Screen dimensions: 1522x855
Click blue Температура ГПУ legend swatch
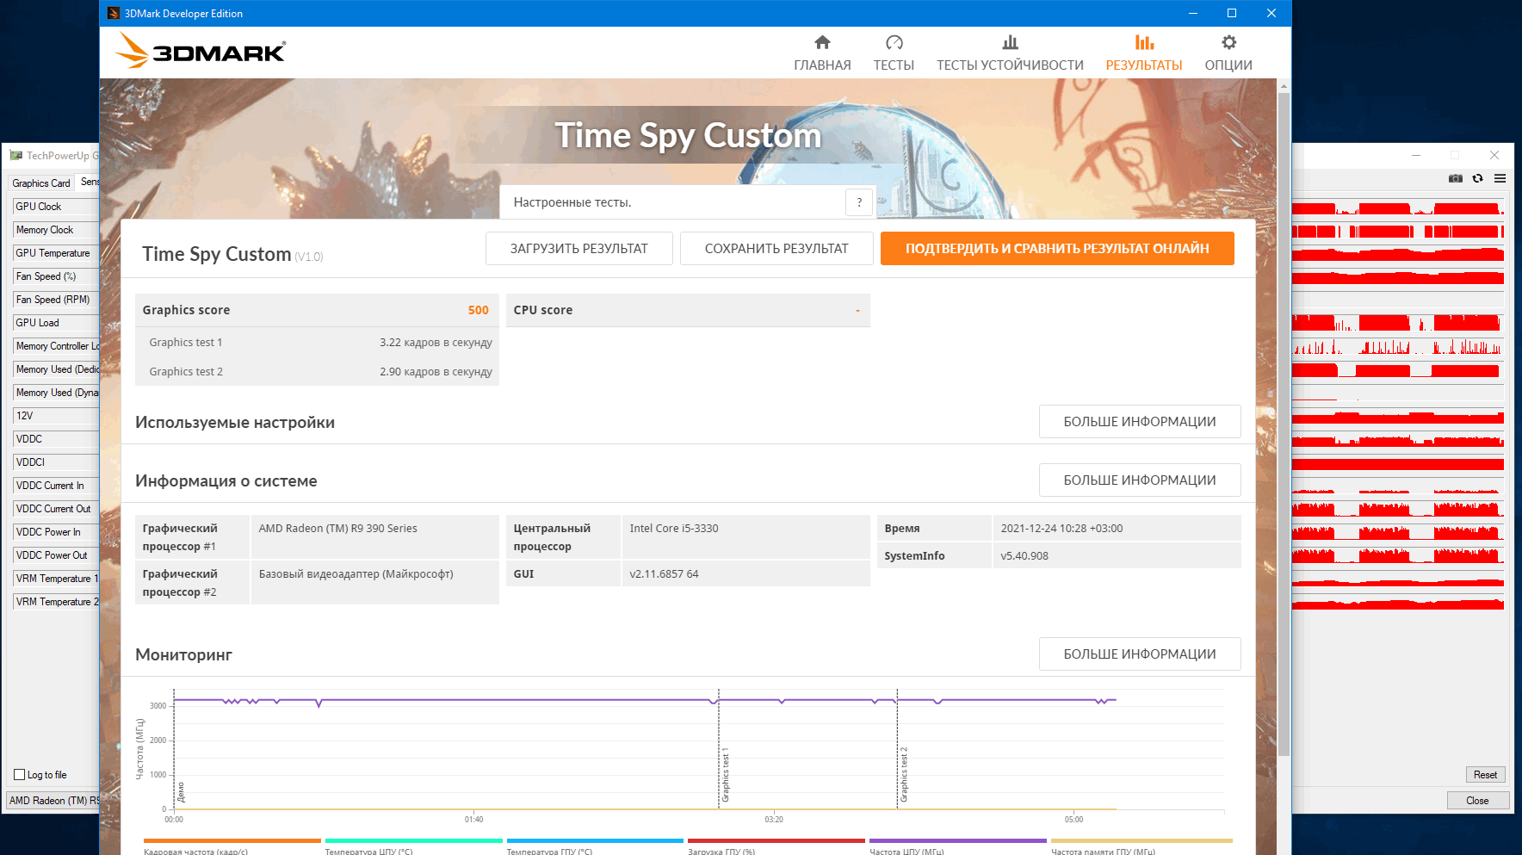pos(595,841)
